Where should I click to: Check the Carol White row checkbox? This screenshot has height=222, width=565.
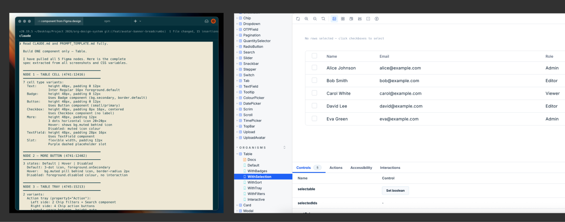click(x=314, y=93)
